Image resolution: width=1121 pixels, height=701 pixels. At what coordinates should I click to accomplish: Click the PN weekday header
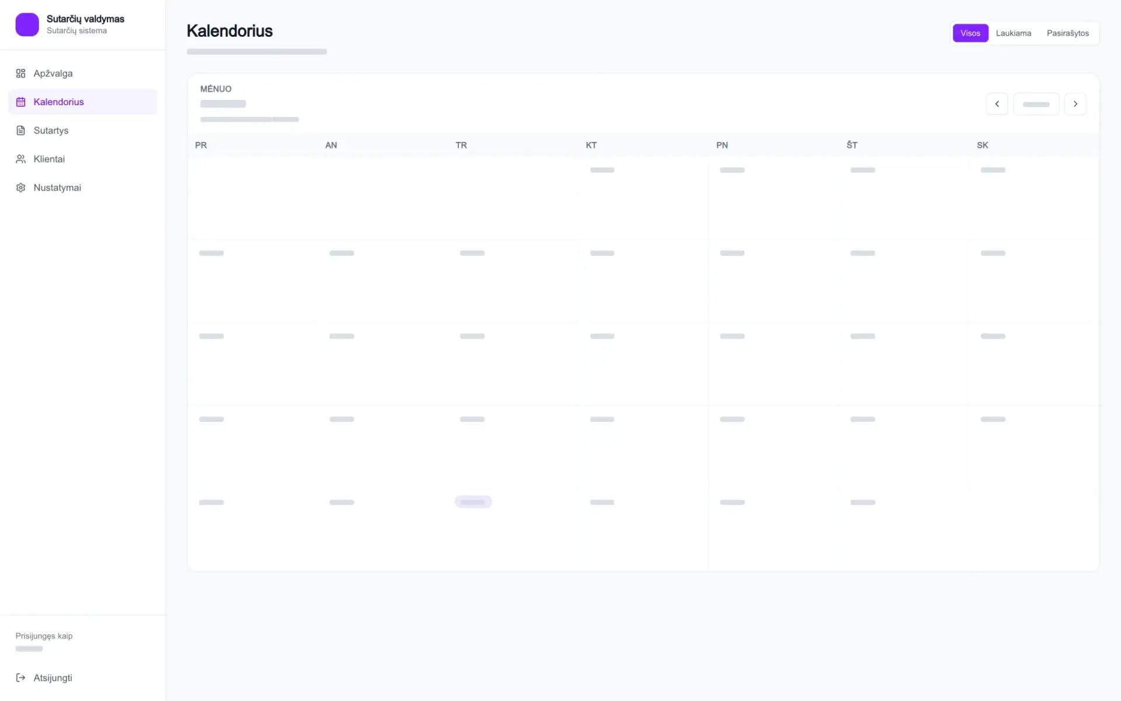pyautogui.click(x=722, y=145)
